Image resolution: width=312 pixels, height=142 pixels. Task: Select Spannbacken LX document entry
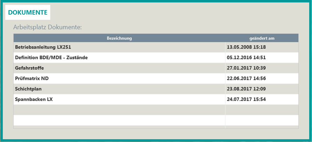pos(34,99)
